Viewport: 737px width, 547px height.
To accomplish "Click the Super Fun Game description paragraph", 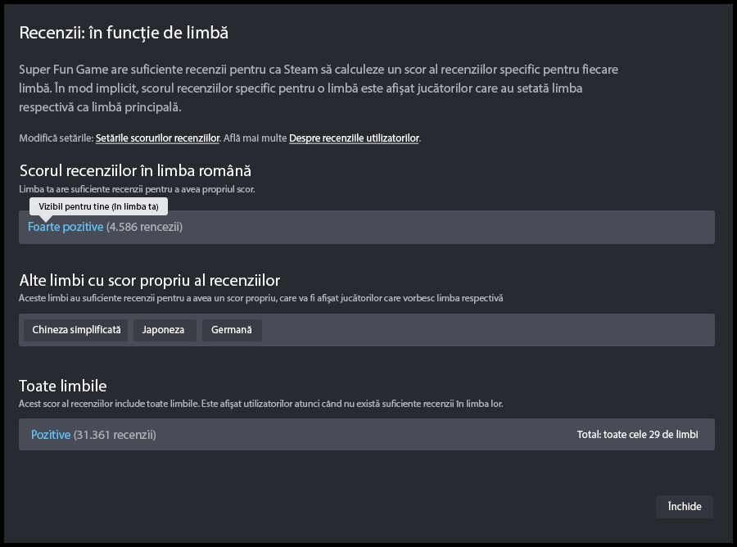I will (319, 88).
